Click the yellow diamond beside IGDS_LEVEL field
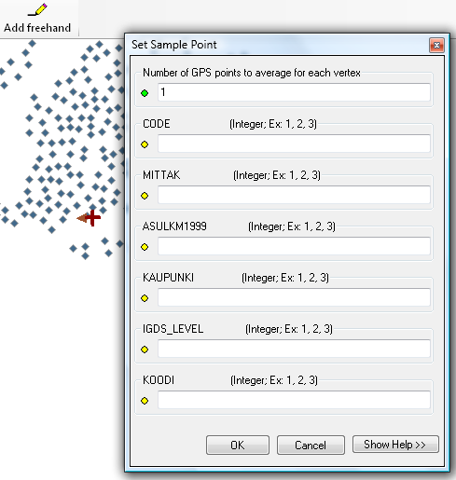Screen dimensions: 456x480 [145, 350]
